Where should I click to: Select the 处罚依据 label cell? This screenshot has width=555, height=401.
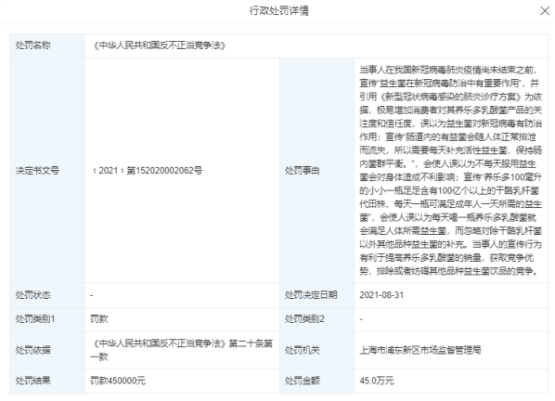click(x=47, y=350)
